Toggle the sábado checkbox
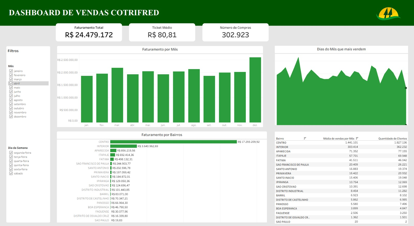The height and width of the screenshot is (226, 414). (11, 173)
